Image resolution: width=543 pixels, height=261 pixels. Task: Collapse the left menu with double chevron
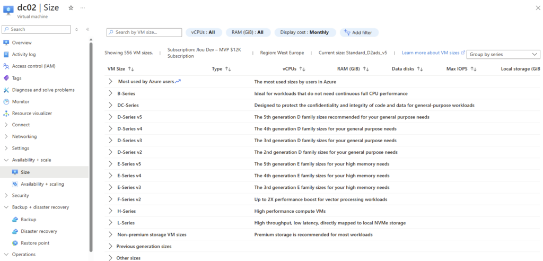pos(87,30)
